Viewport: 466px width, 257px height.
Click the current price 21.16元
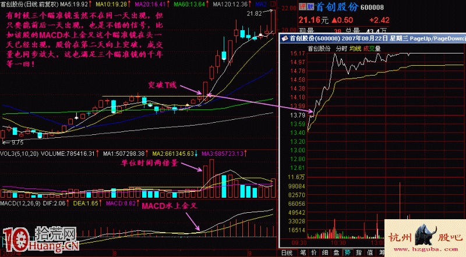click(x=313, y=20)
